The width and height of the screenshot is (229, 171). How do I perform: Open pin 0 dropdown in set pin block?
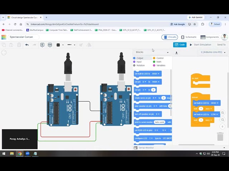(x=144, y=82)
